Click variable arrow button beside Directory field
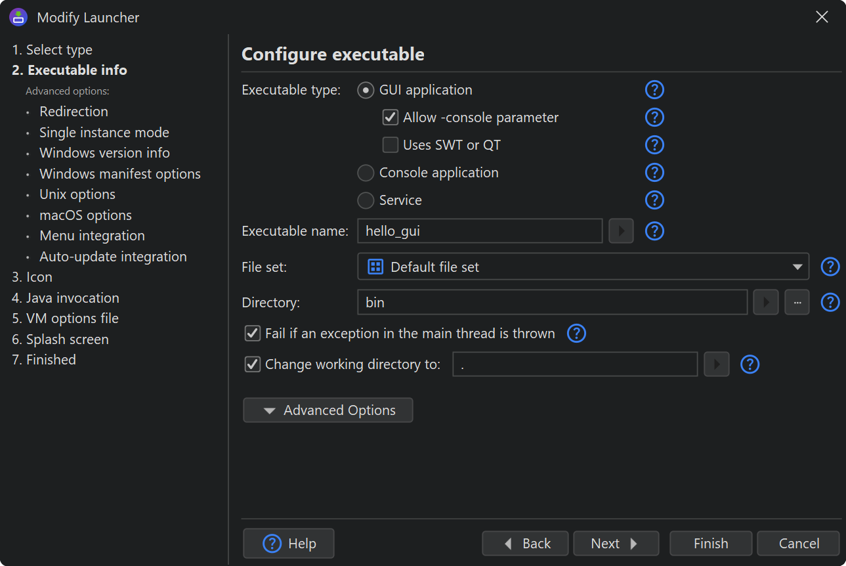Image resolution: width=846 pixels, height=566 pixels. click(766, 303)
